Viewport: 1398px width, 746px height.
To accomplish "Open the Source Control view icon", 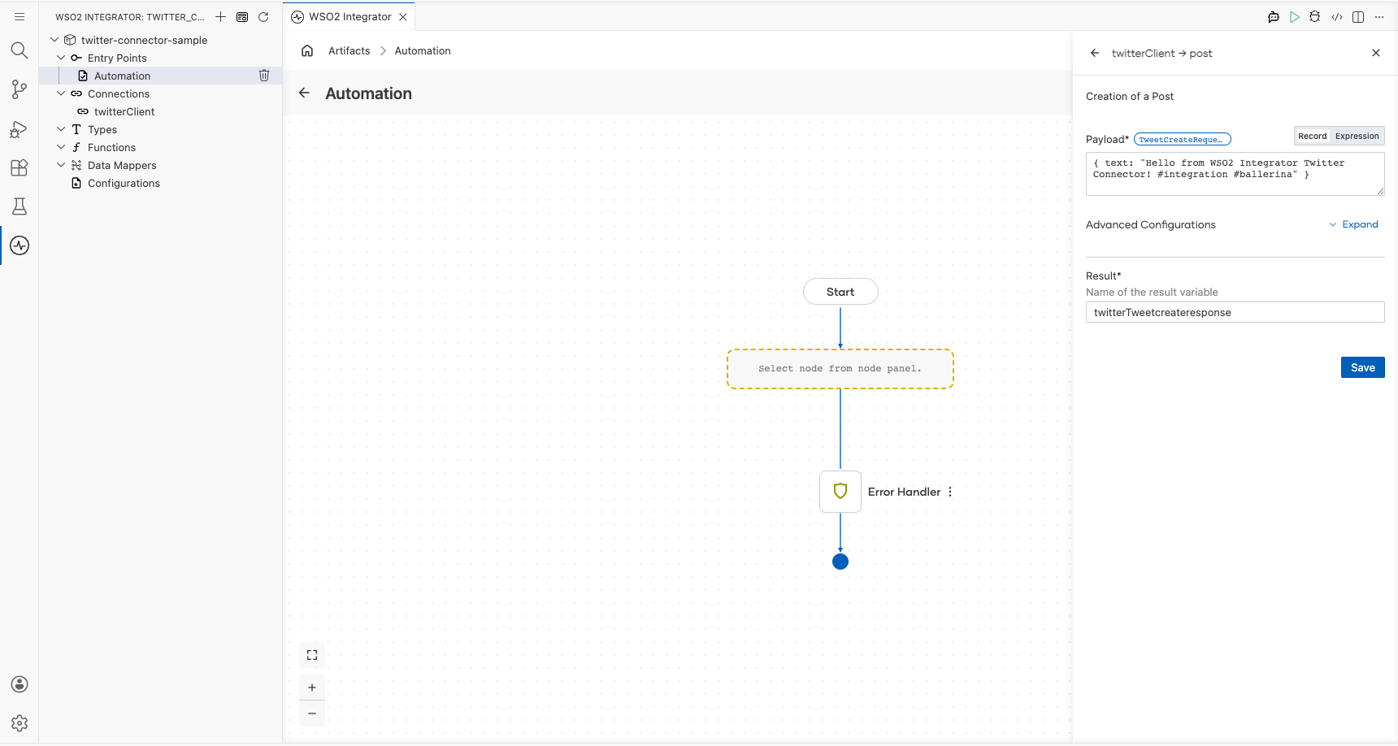I will (x=20, y=89).
